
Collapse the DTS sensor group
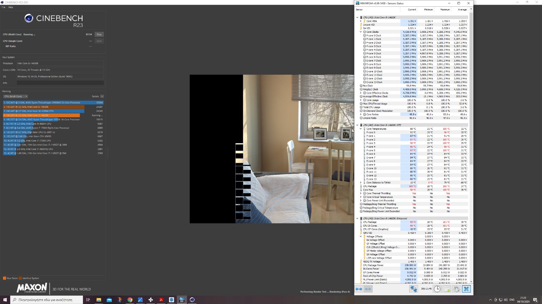pos(357,125)
